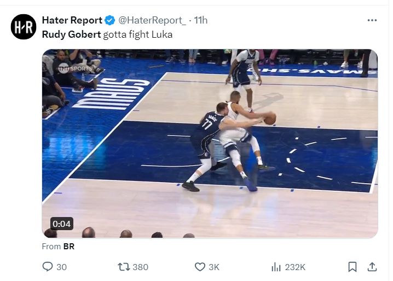Image resolution: width=393 pixels, height=281 pixels.
Task: Click the reply count 30
Action: pos(61,267)
